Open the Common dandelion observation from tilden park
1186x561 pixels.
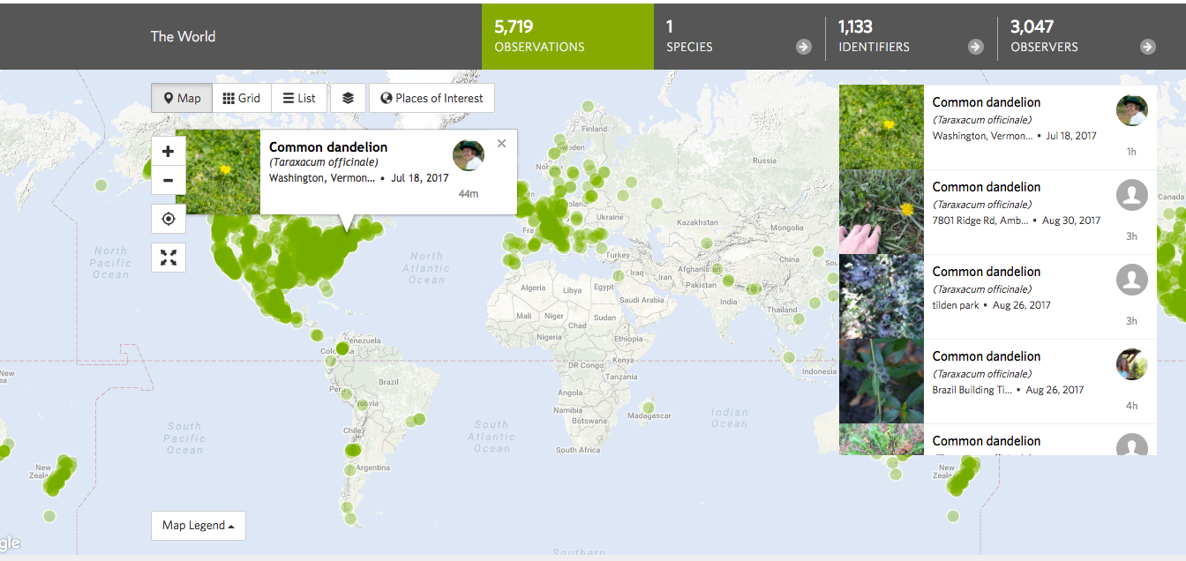(x=986, y=271)
